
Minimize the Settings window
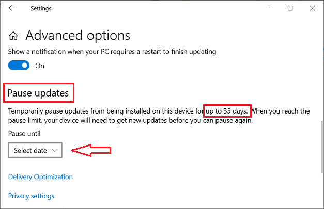coord(268,8)
